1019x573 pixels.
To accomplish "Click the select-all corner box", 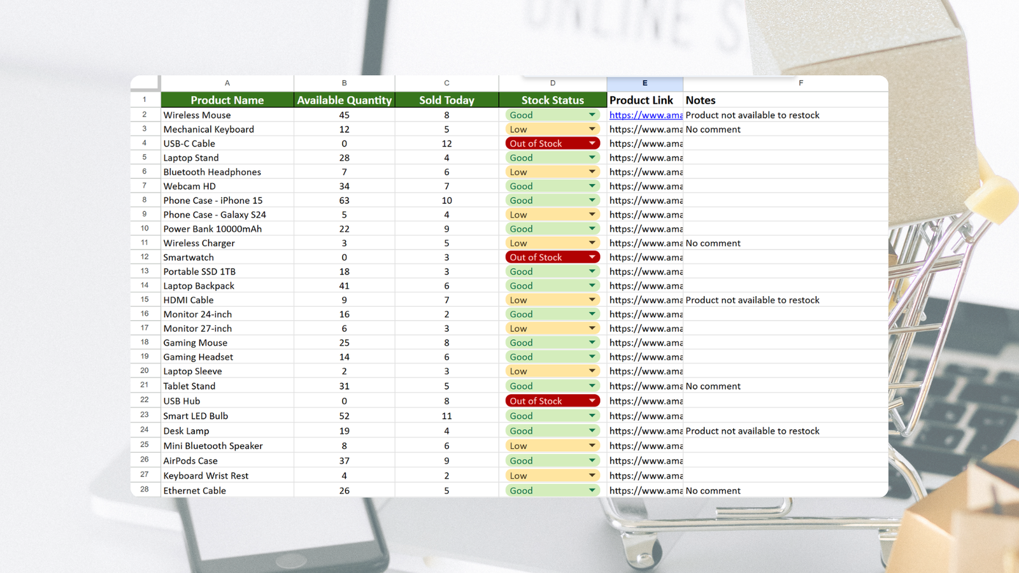I will 145,83.
